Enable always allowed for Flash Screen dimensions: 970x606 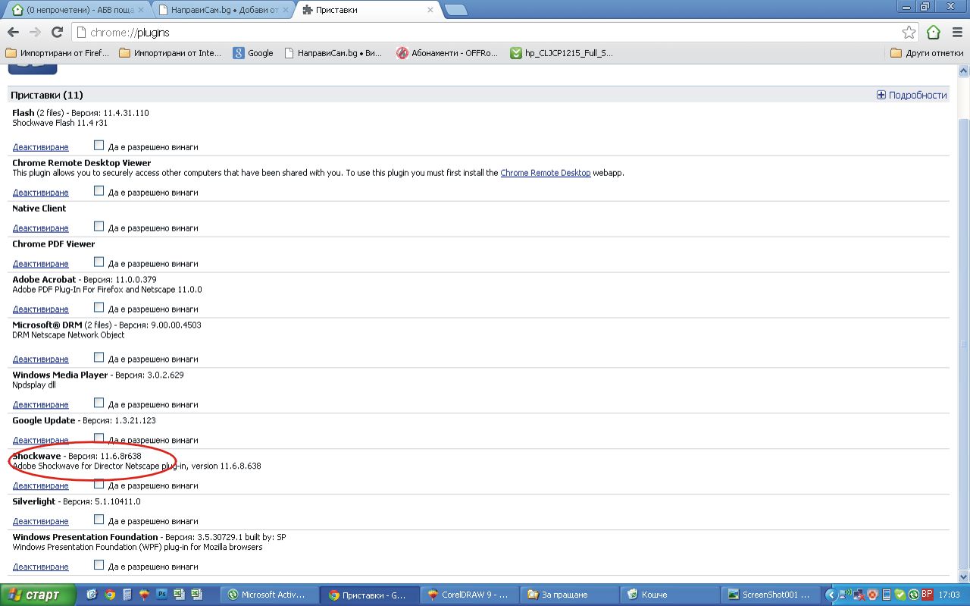click(99, 145)
